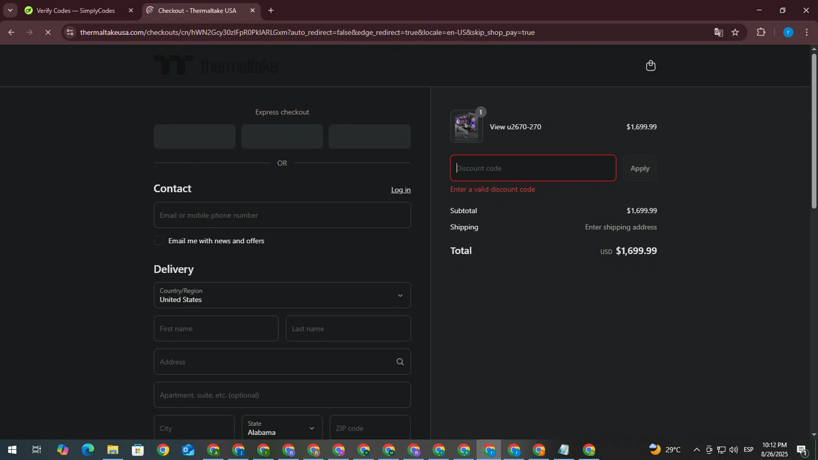818x460 pixels.
Task: Click the Apartment, suite, etc. field
Action: pos(282,395)
